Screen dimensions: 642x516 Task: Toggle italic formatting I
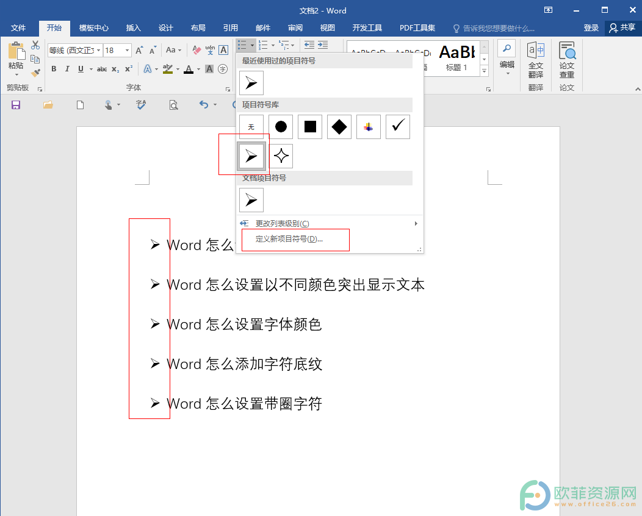pos(67,69)
